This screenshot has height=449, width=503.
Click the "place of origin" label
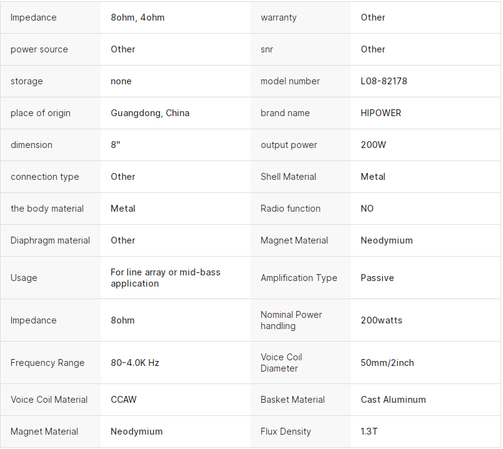[x=41, y=113]
